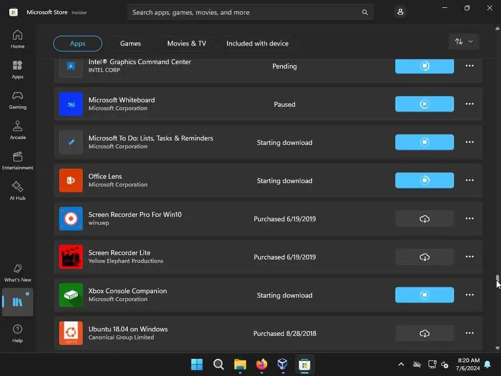Click the search magnifier icon in search box

(x=364, y=12)
